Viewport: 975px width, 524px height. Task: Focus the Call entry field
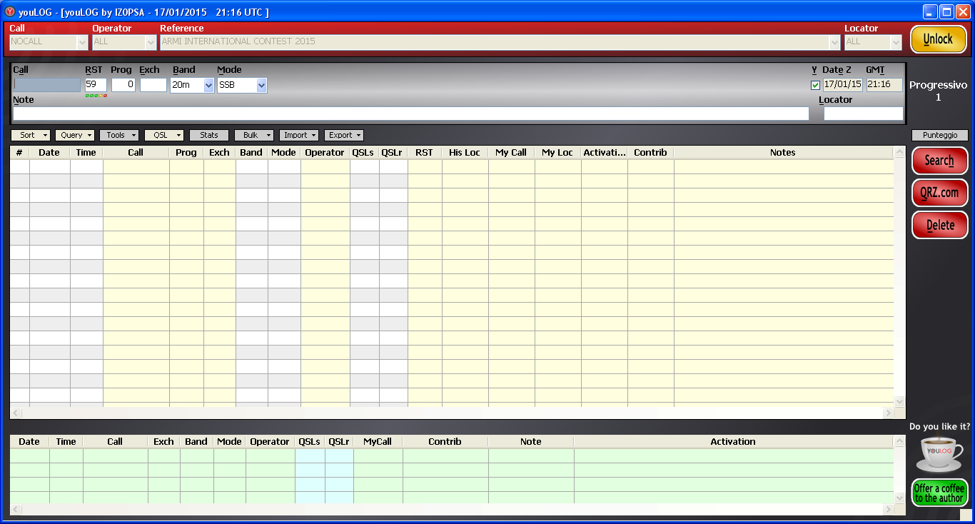tap(47, 85)
